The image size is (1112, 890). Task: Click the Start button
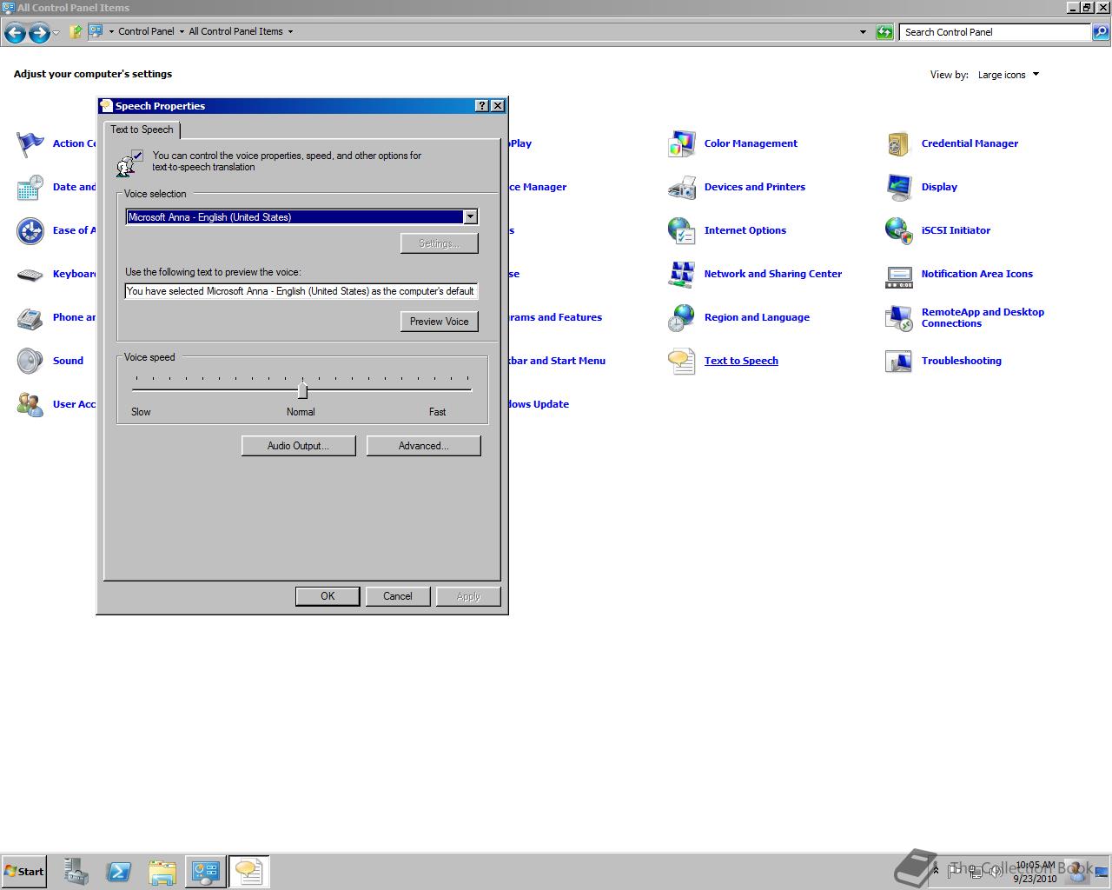click(24, 871)
